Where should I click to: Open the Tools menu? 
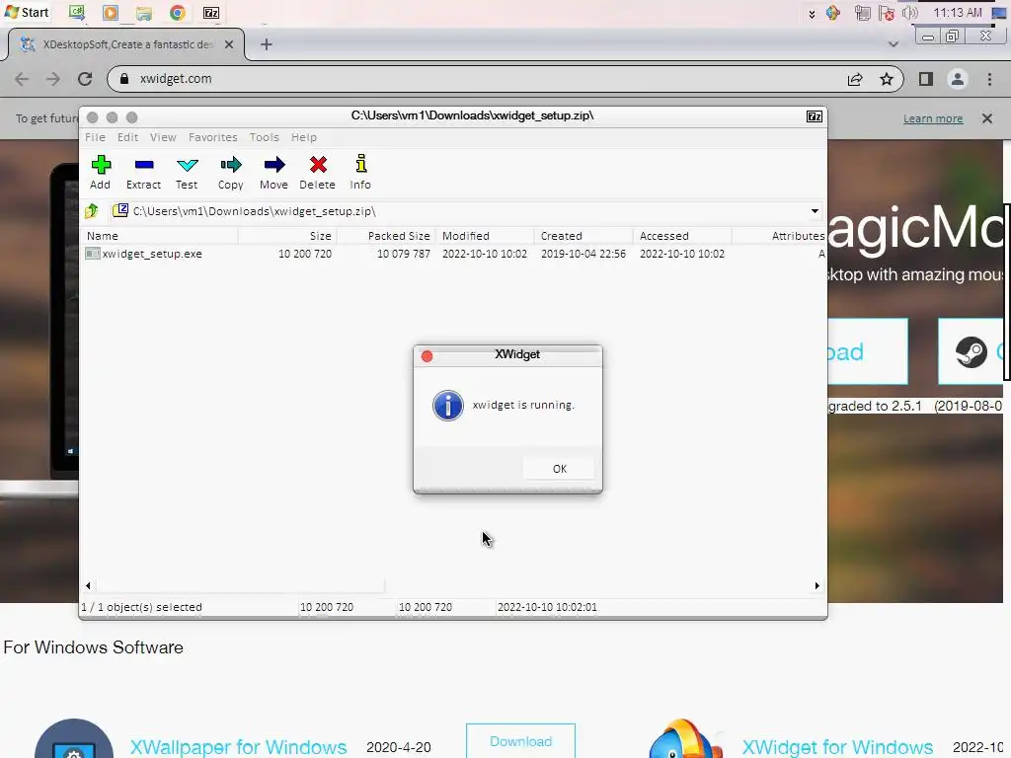(x=265, y=137)
